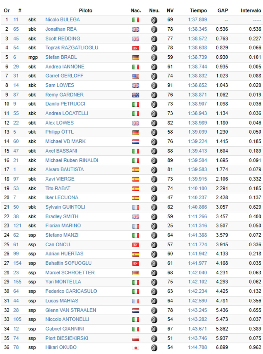Click the German flag beside Stefan BRADL
Screen dimensions: 263x354
tap(135, 57)
